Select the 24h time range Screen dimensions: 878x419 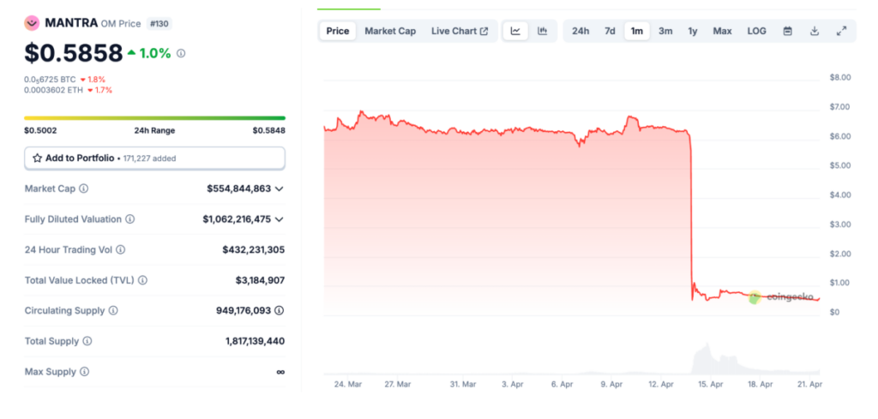(580, 31)
